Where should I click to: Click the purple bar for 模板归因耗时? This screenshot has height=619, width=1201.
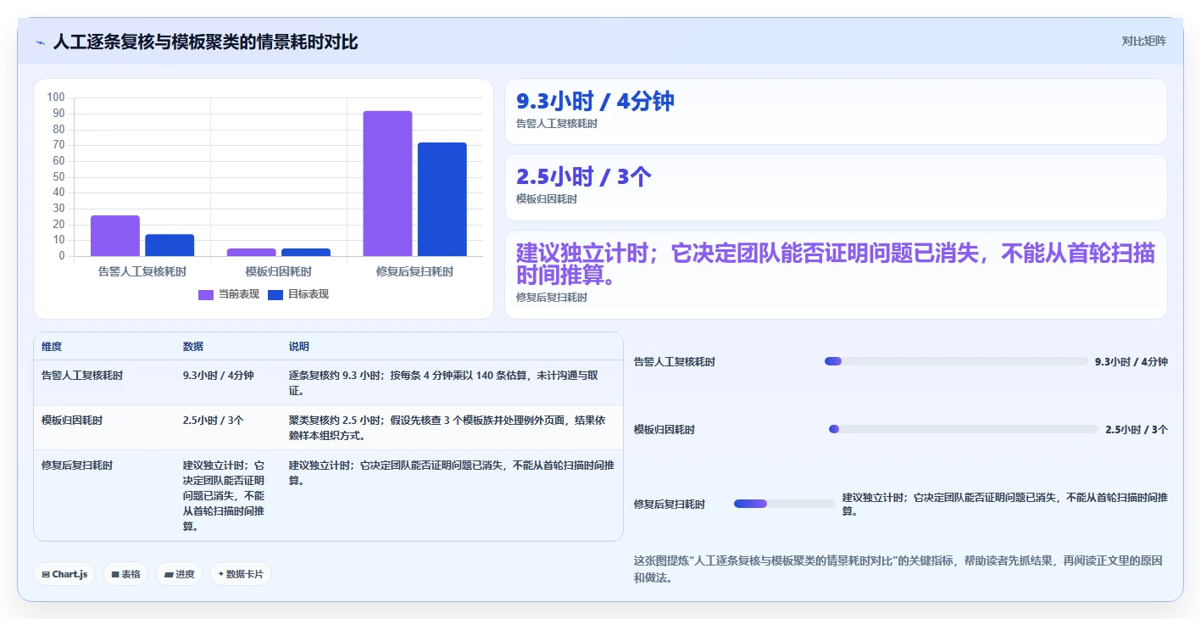point(251,252)
